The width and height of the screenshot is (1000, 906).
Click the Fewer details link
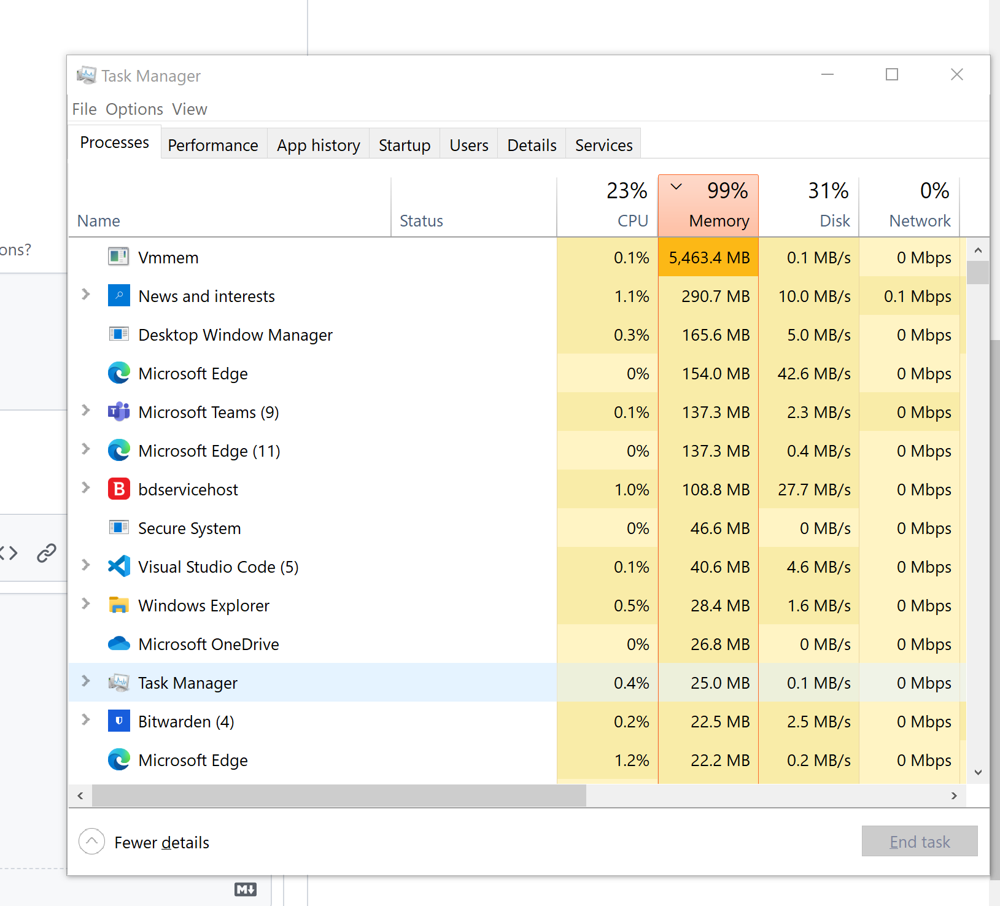tap(161, 842)
